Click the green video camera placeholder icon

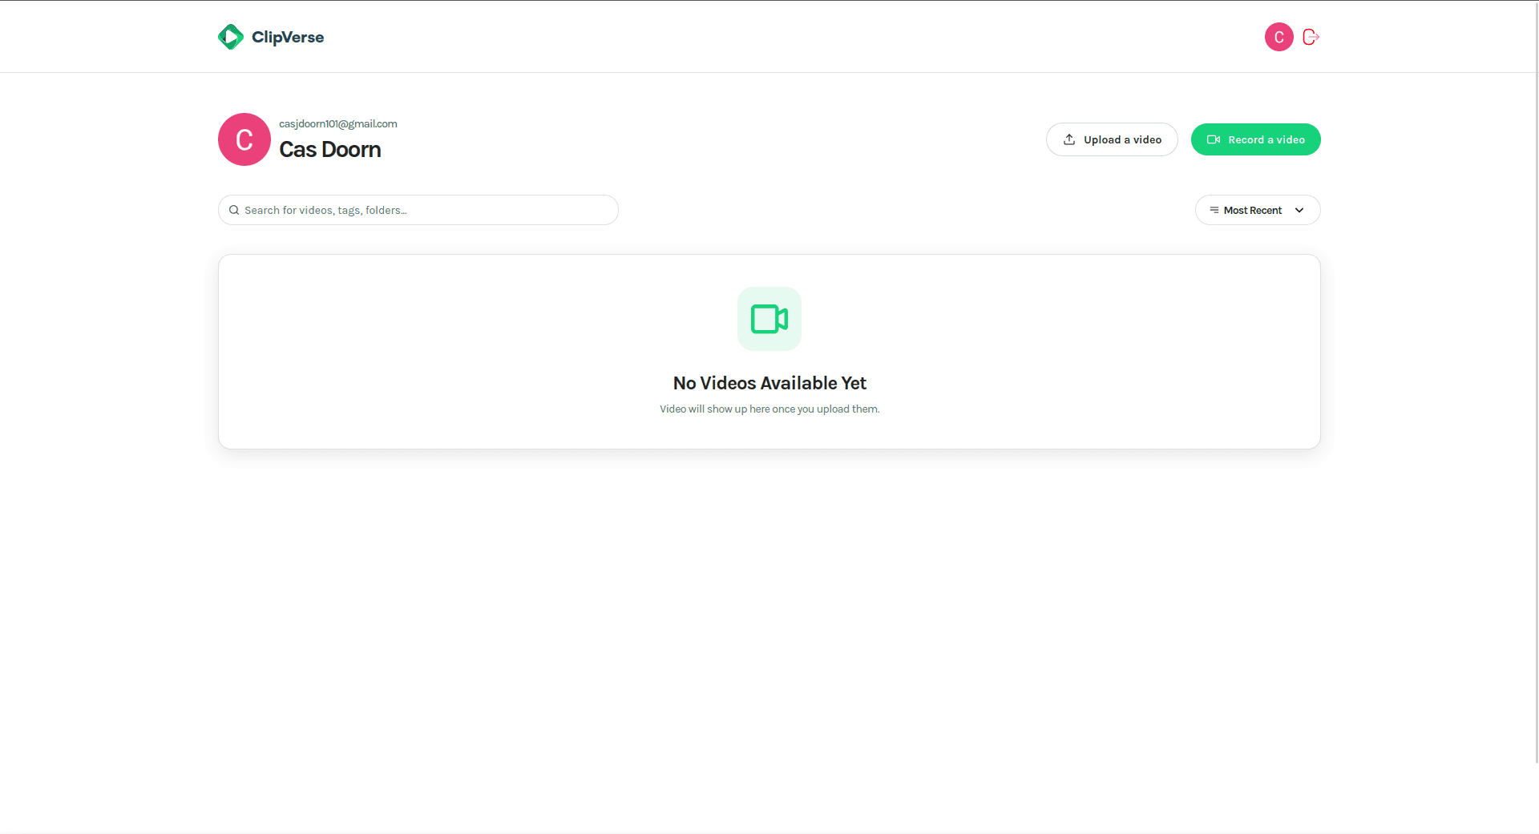[769, 319]
